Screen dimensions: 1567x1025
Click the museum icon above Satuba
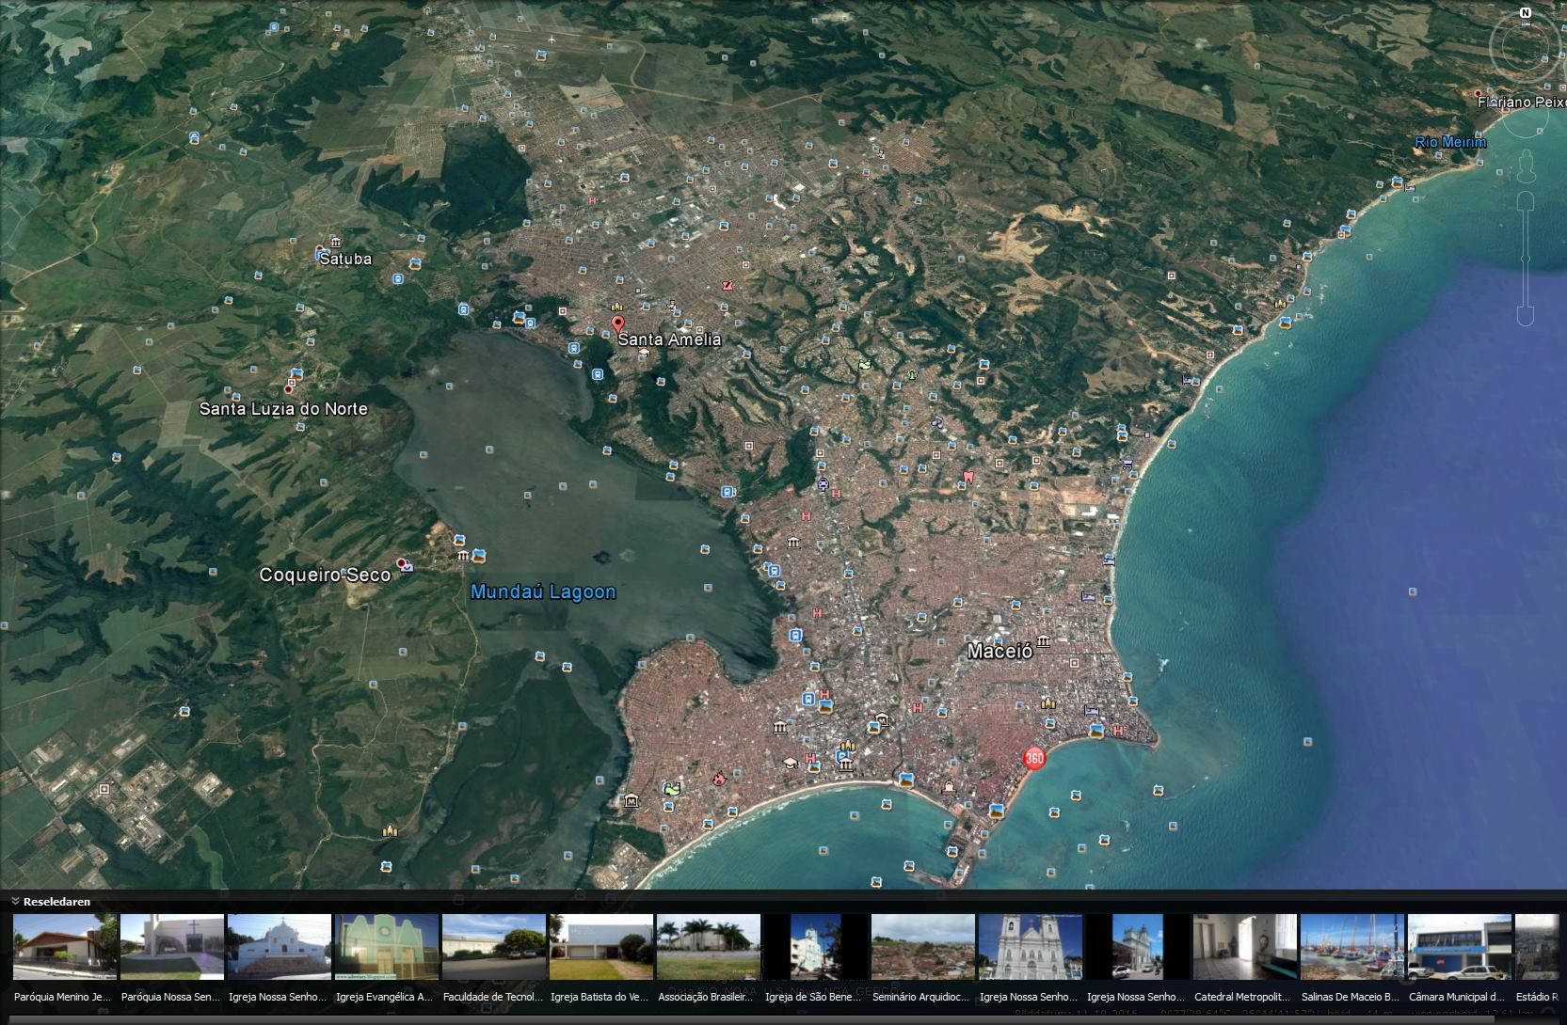point(336,243)
